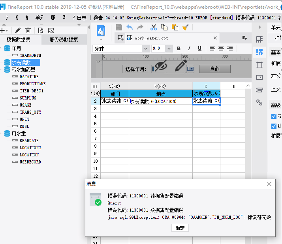Close the work_water.cpt tab
The height and width of the screenshot is (244, 282).
215,38
